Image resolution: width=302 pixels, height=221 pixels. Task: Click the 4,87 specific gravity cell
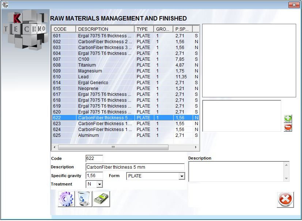183,65
